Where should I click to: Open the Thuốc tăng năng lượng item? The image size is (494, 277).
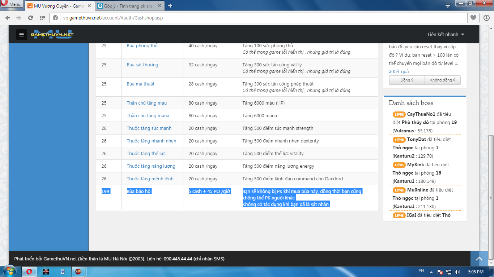coord(151,166)
